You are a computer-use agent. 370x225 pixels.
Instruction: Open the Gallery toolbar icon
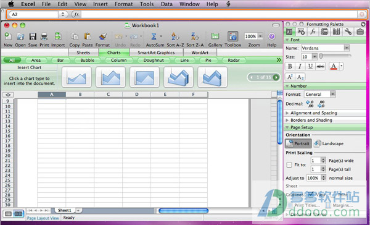pos(215,36)
